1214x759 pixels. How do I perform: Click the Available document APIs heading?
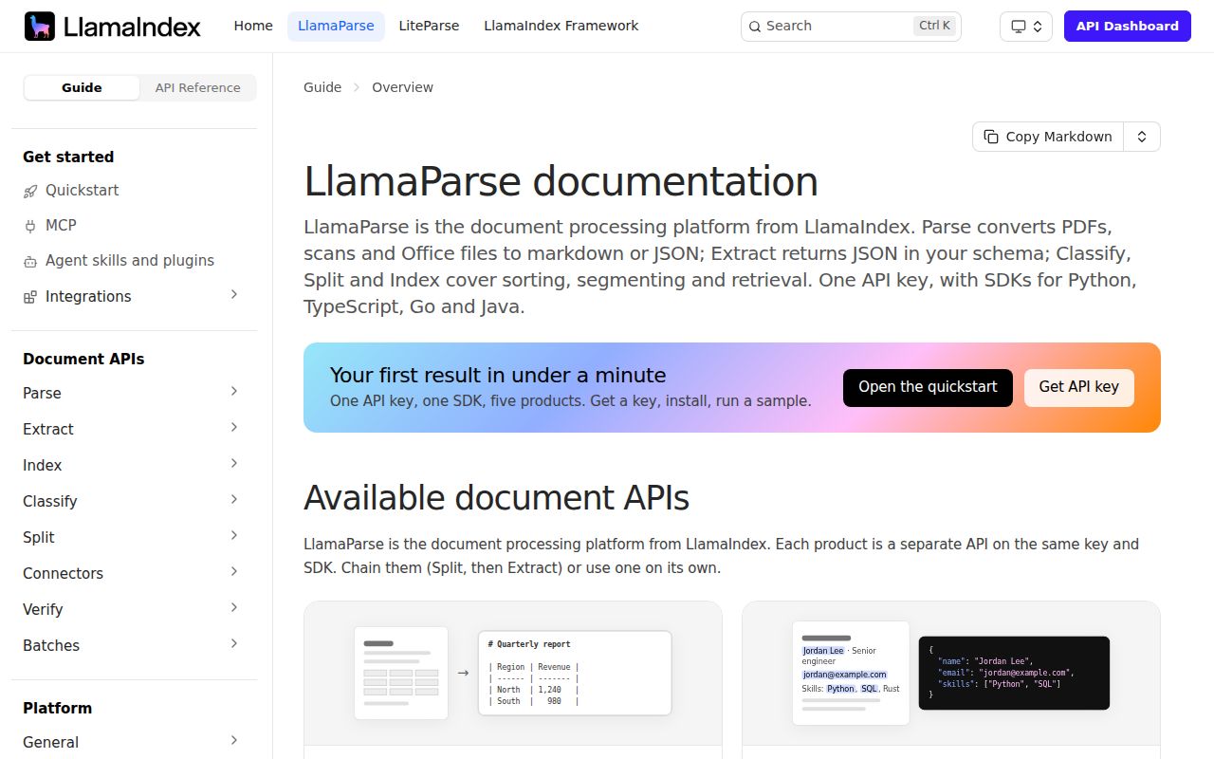click(x=496, y=498)
